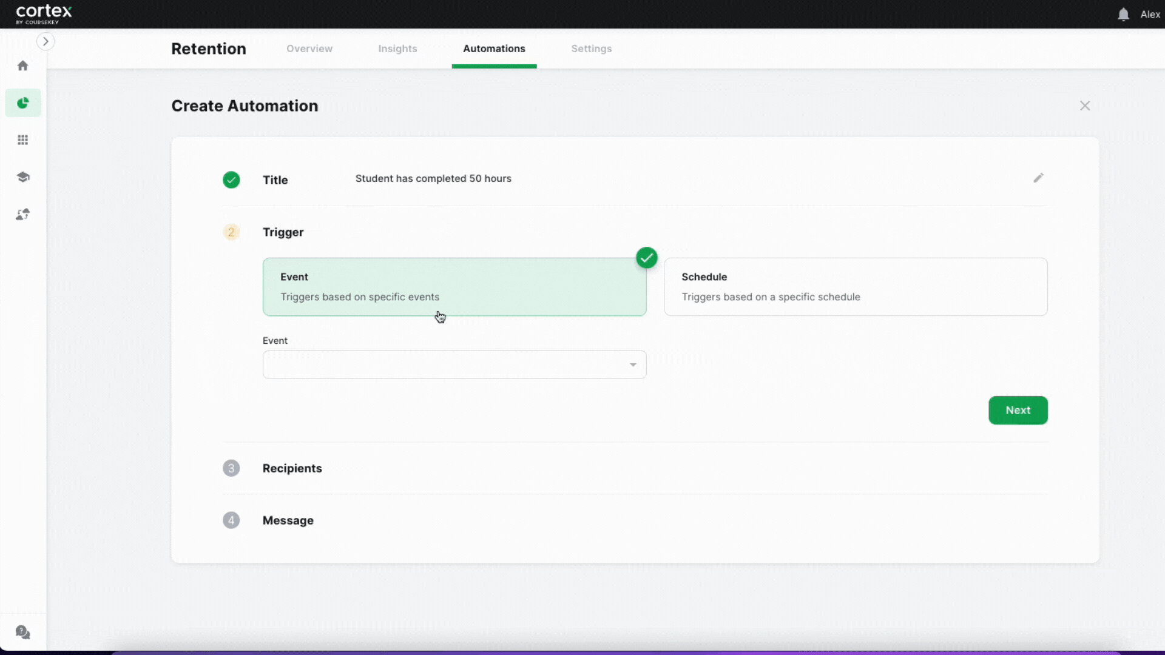This screenshot has width=1165, height=655.
Task: Expand the sidebar with chevron arrow
Action: tap(46, 41)
